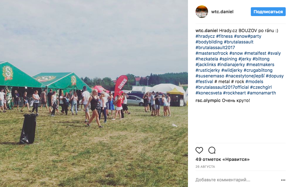292x187 pixels.
Task: Like the post with heart icon
Action: [199, 150]
